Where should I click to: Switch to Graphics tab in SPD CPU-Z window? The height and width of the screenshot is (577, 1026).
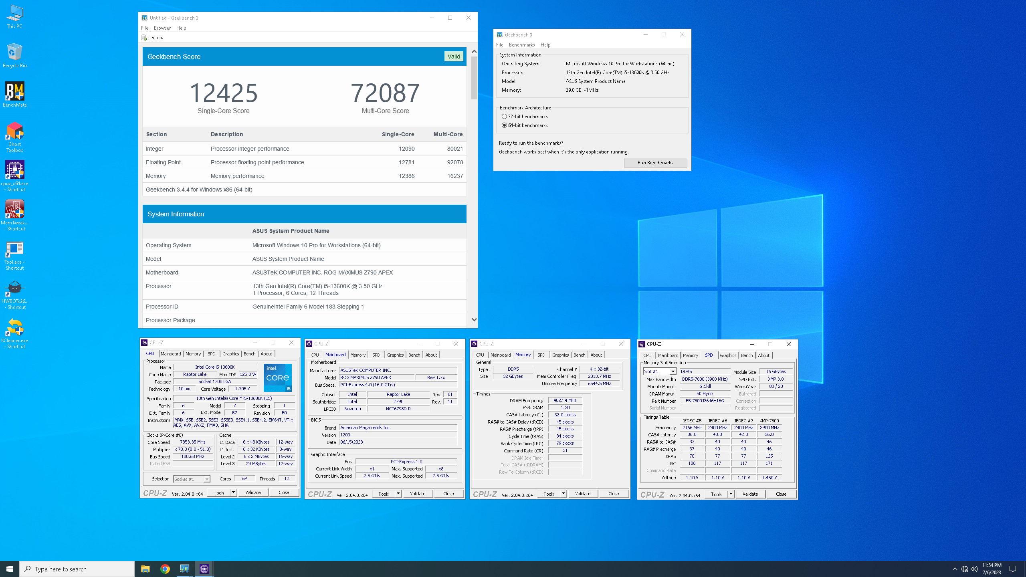pos(728,355)
